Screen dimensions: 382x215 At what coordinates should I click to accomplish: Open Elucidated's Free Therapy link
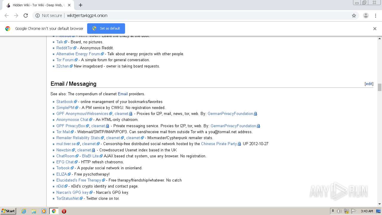(x=79, y=180)
